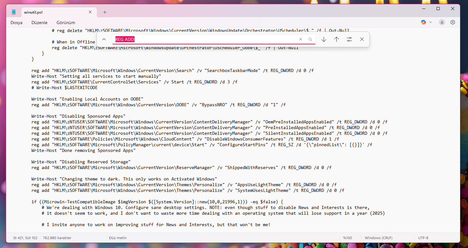This screenshot has width=468, height=248.
Task: Click the '# Write-Host $LASTEXITCODE' comment line
Action: pyautogui.click(x=65, y=88)
